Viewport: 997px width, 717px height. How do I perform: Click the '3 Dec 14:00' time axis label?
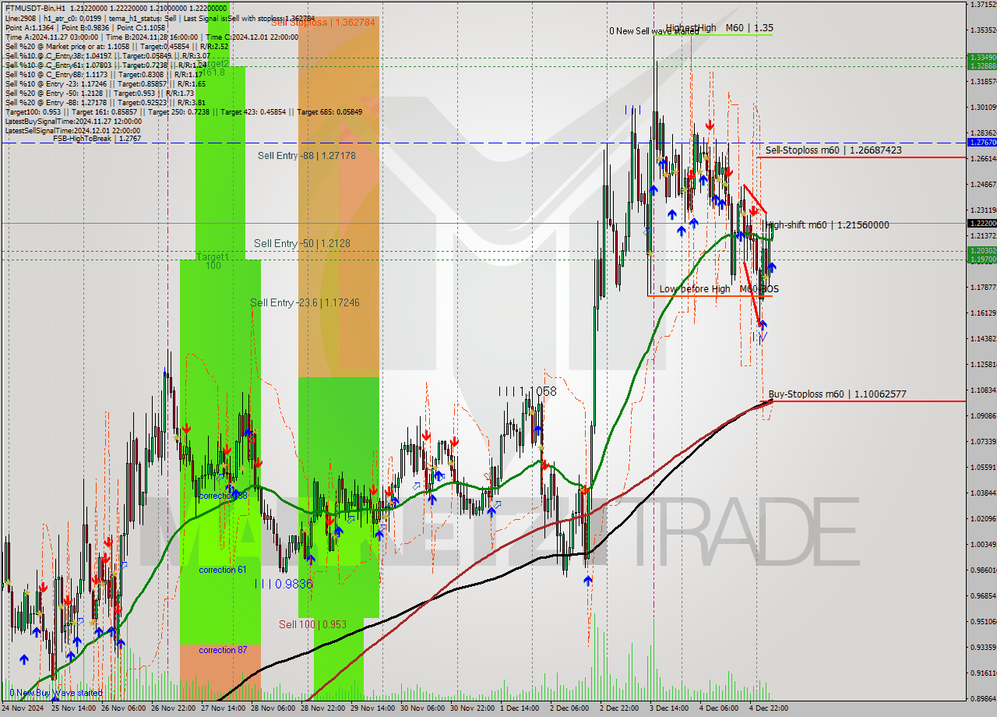(669, 709)
